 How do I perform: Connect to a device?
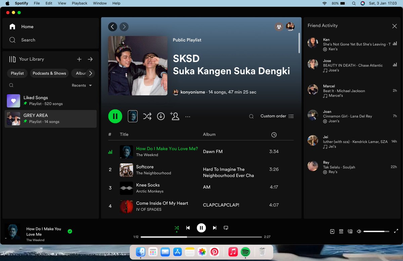click(x=350, y=231)
